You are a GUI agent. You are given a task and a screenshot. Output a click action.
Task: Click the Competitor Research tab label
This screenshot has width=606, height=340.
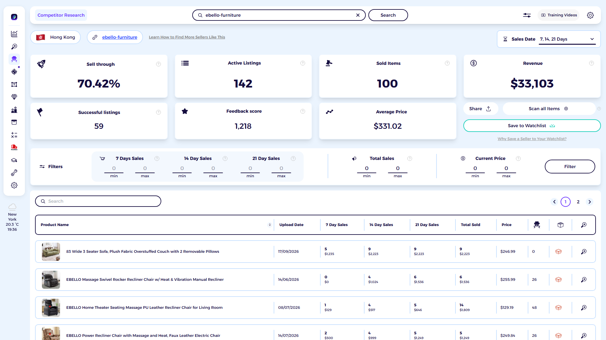click(61, 15)
